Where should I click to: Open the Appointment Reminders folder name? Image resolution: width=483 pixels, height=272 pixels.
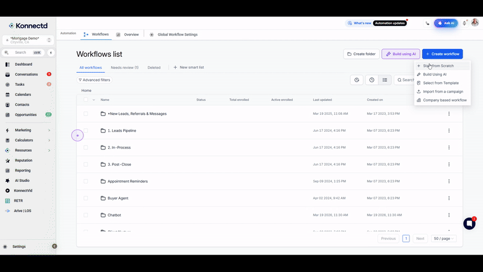(127, 181)
